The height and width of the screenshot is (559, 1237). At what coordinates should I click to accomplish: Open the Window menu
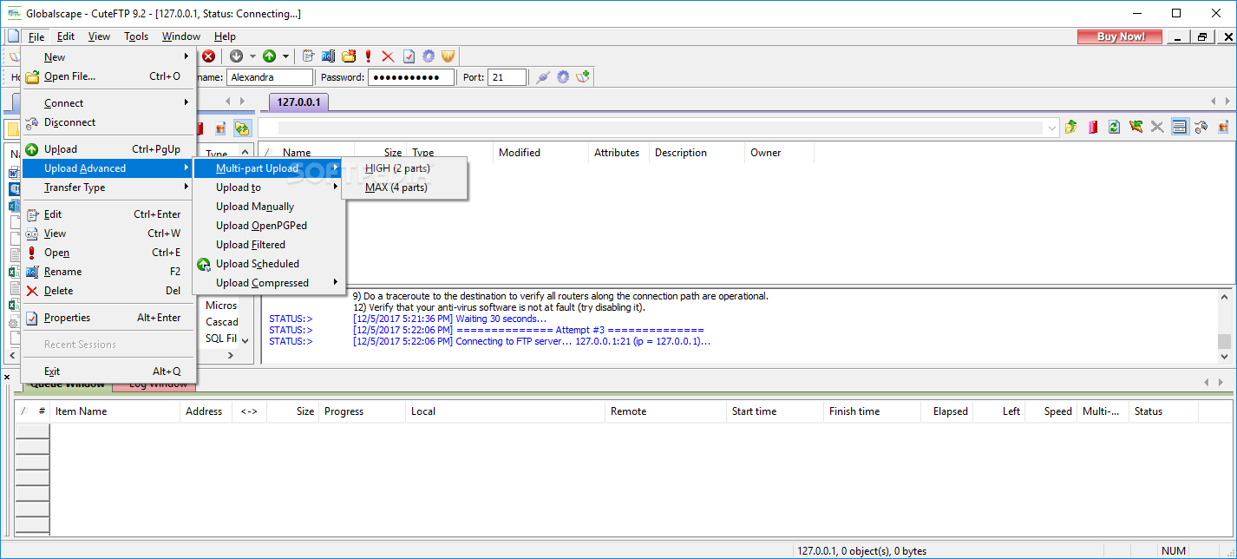point(181,36)
